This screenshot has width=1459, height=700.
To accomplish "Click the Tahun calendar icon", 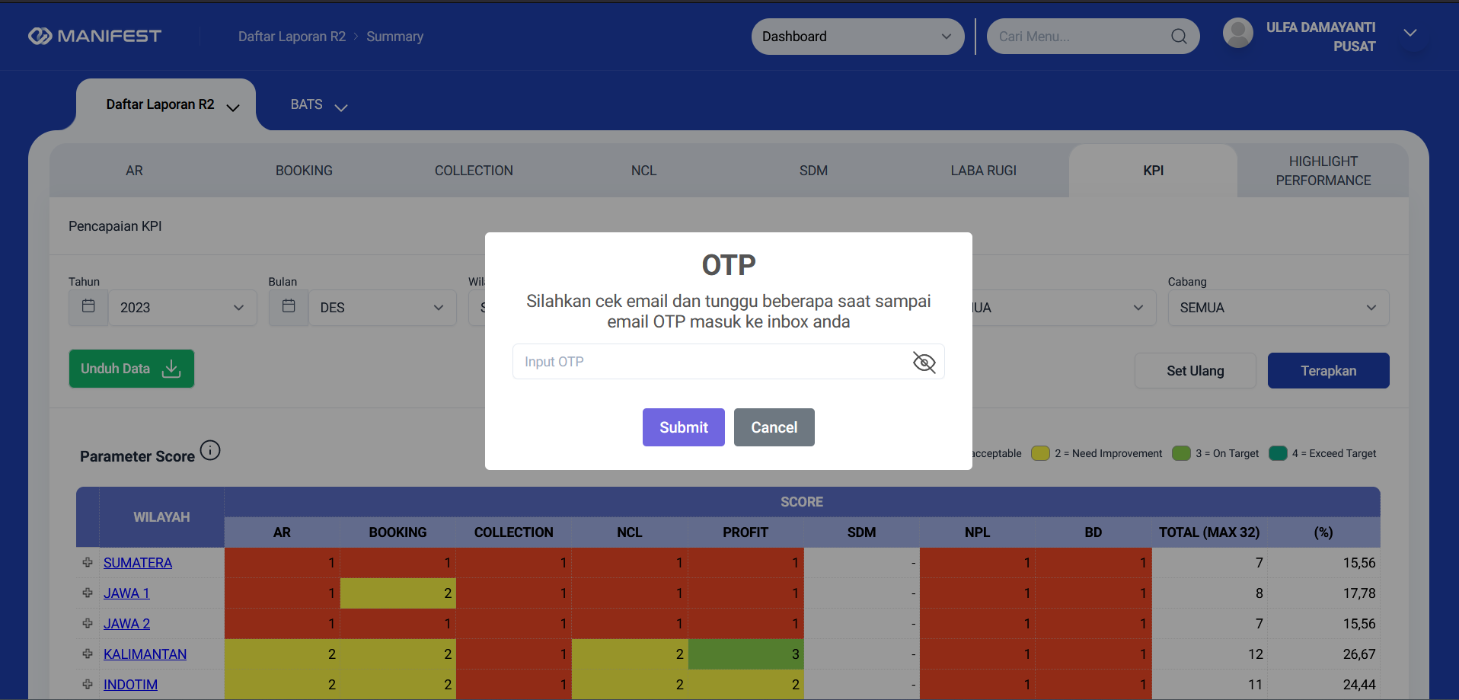I will tap(88, 306).
